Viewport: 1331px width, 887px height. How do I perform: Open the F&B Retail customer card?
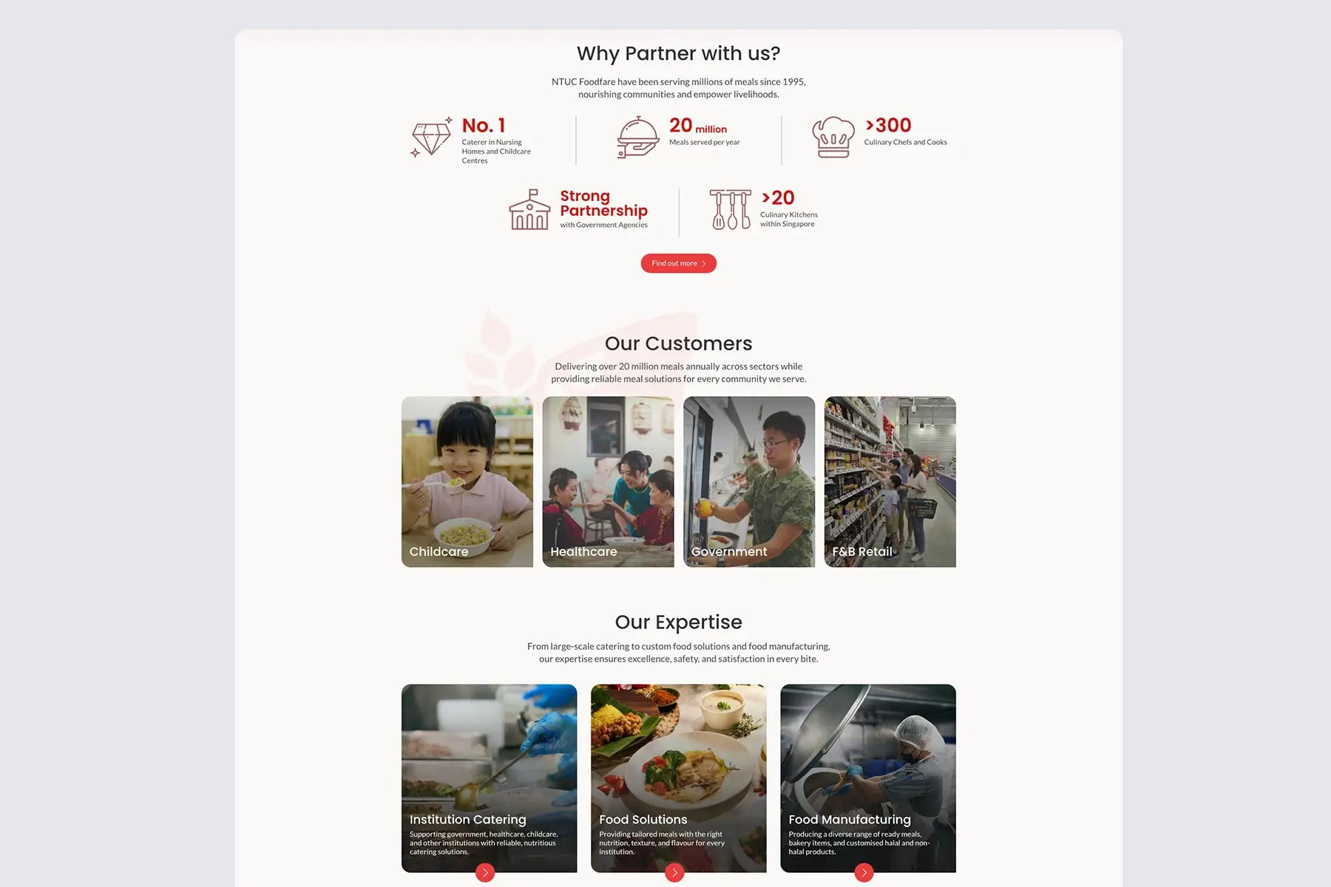coord(890,482)
